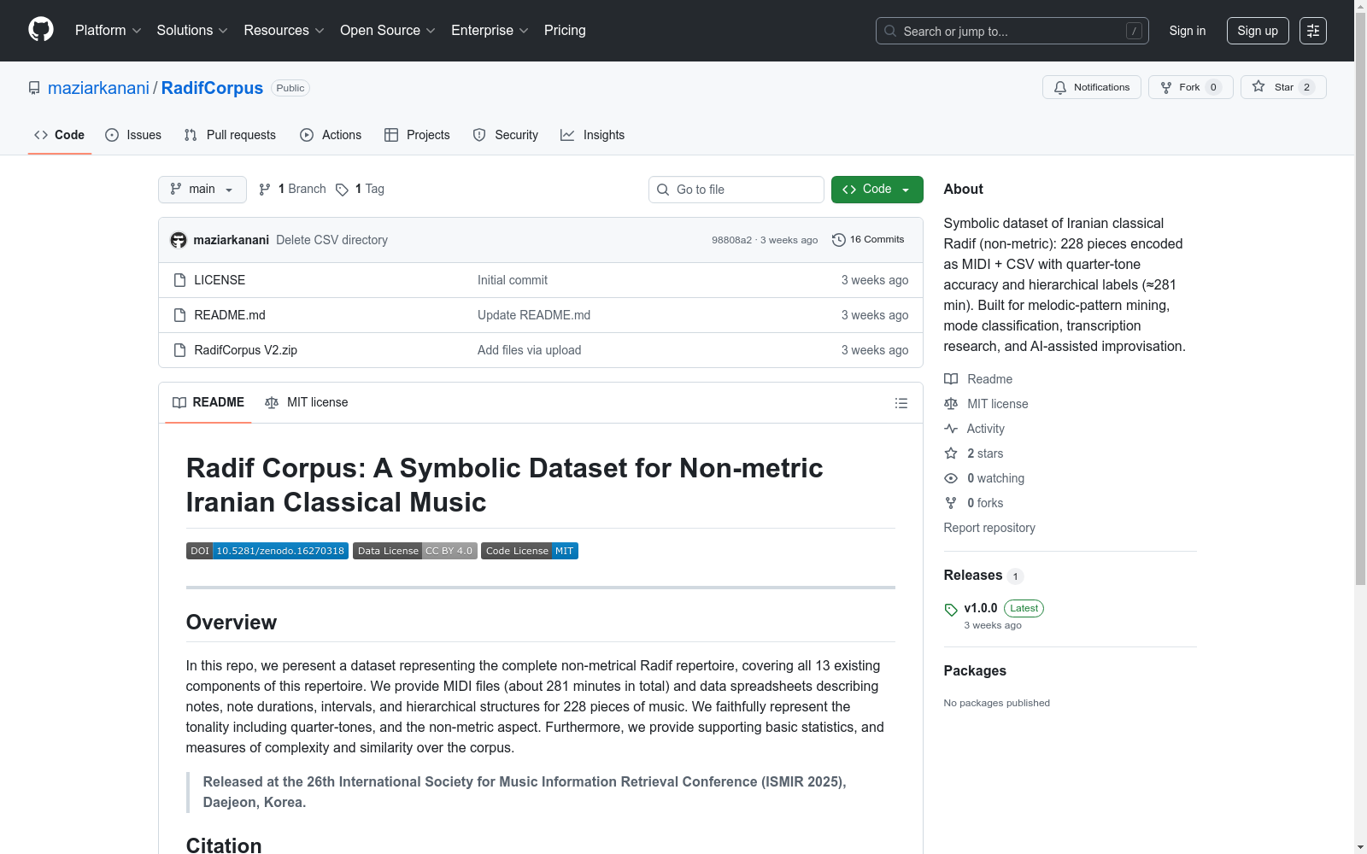Open the LICENSE file
The height and width of the screenshot is (854, 1367).
point(220,280)
